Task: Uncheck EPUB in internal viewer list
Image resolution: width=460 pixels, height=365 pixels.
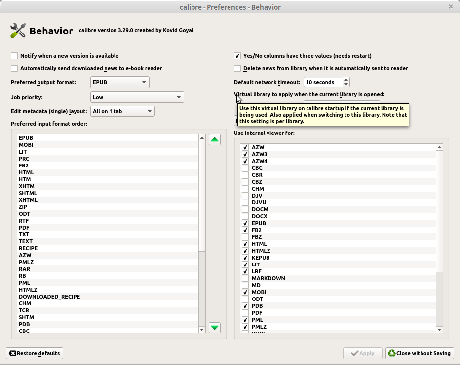Action: [x=245, y=223]
